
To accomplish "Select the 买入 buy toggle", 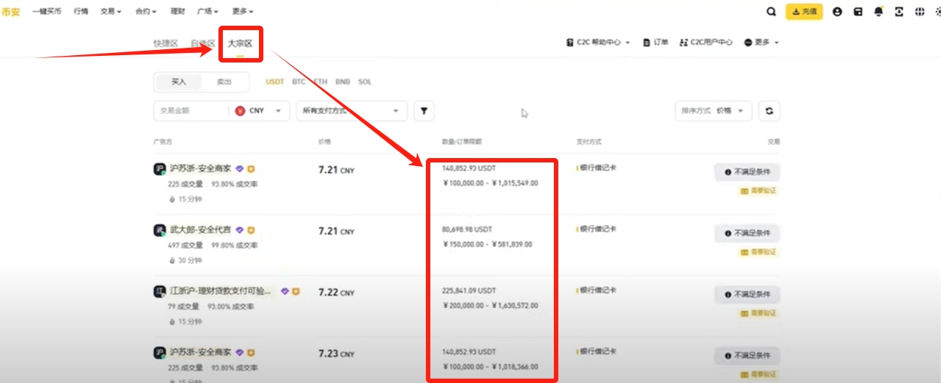I will (x=179, y=82).
